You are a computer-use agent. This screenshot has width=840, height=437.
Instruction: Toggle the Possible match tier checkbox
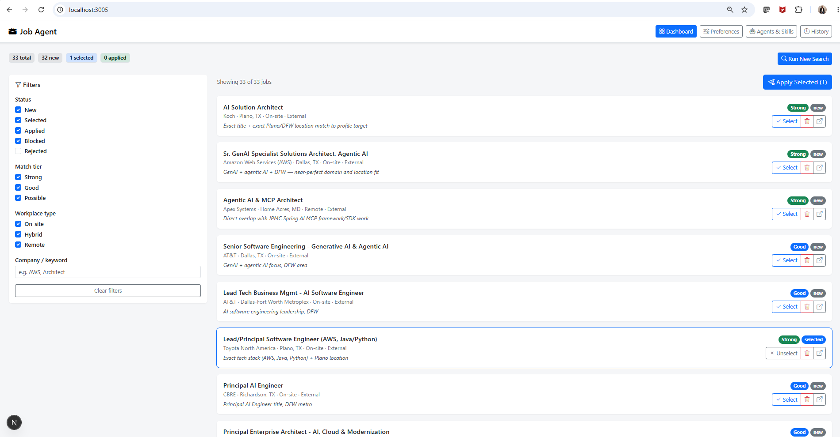pos(18,198)
